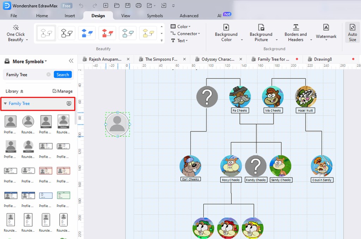This screenshot has width=361, height=239.
Task: Click the Undo arrow in title bar
Action: tap(81, 6)
